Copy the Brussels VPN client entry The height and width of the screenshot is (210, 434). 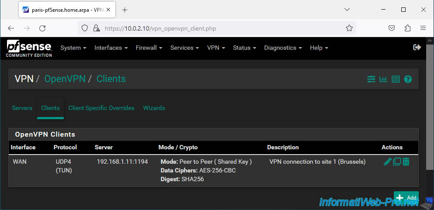[397, 162]
